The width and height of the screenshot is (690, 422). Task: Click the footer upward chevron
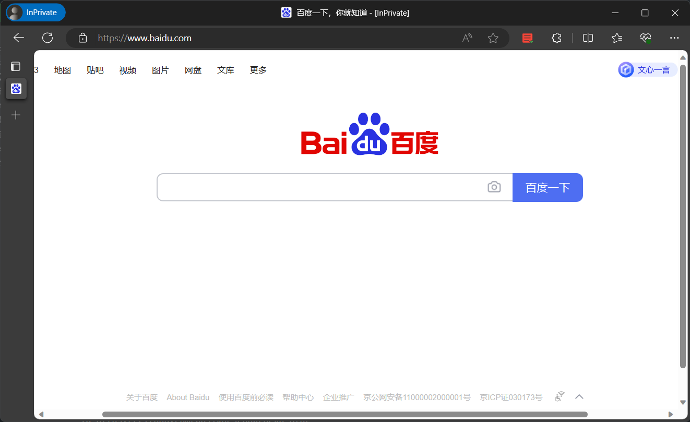coord(579,396)
